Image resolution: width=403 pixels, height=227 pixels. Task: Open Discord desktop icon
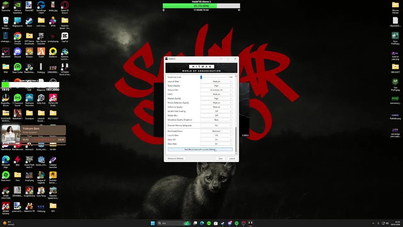click(x=18, y=53)
